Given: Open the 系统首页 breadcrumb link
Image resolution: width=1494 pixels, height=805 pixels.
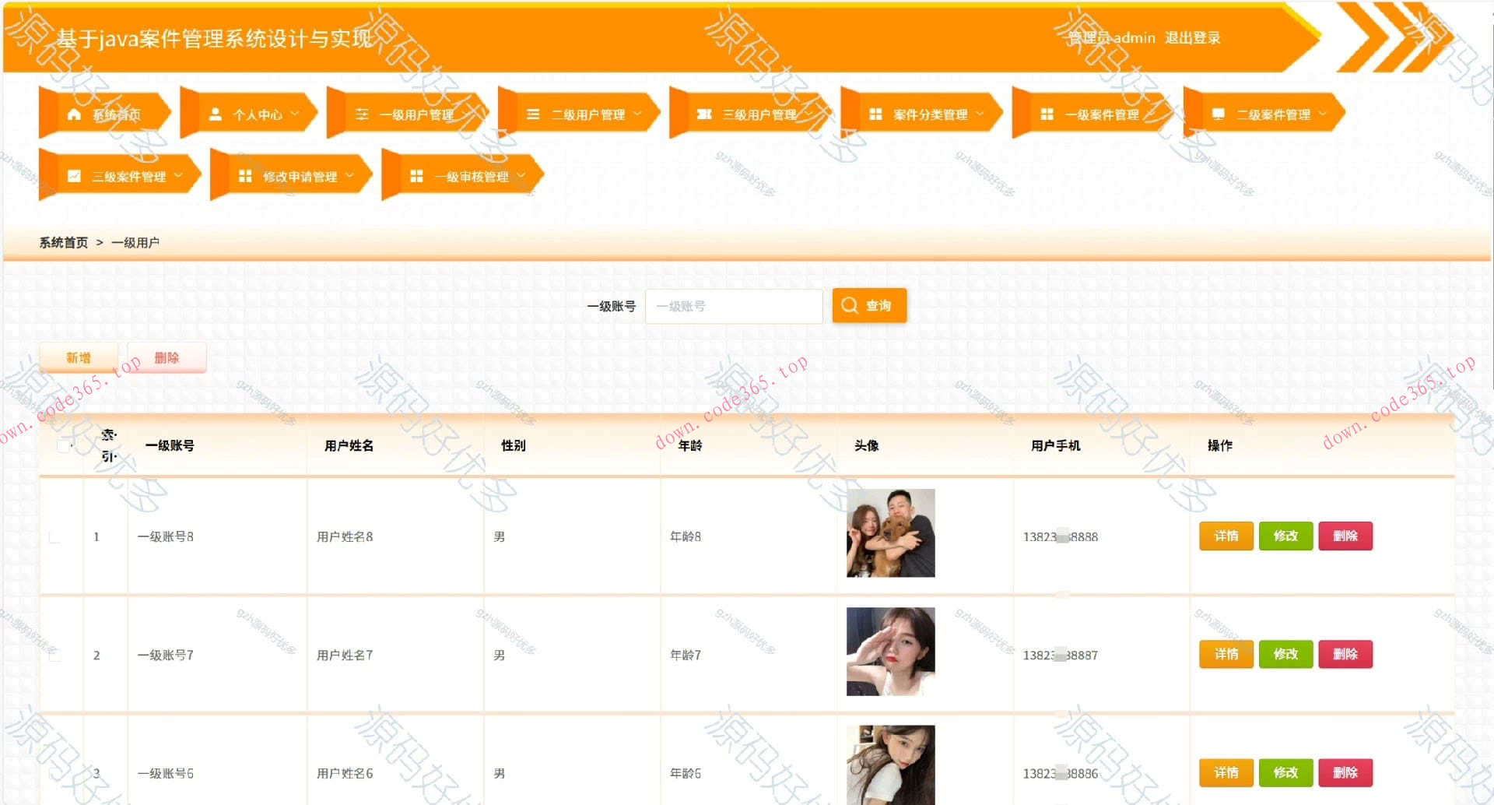Looking at the screenshot, I should (62, 242).
